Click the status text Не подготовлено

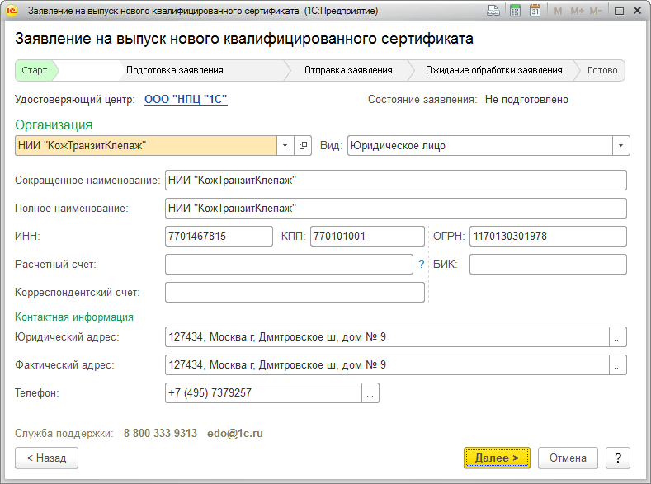coord(526,100)
